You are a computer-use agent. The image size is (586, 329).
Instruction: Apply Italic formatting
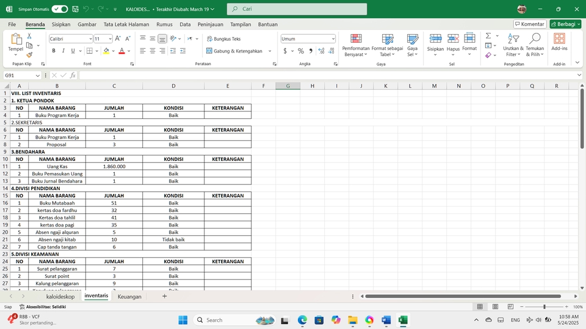coord(63,51)
